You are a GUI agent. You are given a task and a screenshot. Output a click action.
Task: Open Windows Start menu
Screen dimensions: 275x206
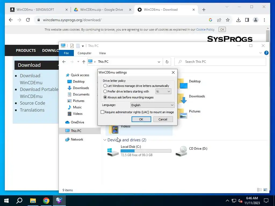(x=6, y=201)
